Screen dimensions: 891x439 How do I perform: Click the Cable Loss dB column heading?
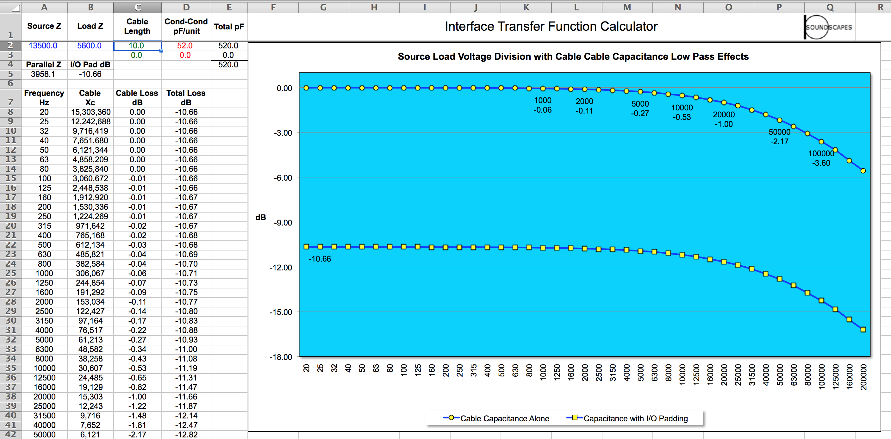coord(138,98)
